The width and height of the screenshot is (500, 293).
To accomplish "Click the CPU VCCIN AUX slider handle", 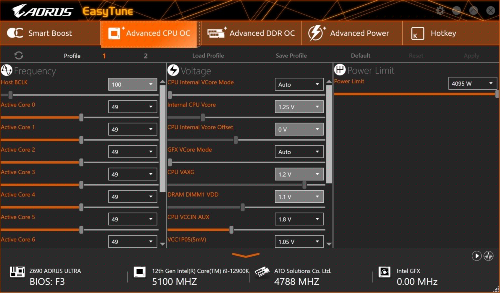I will pyautogui.click(x=231, y=230).
